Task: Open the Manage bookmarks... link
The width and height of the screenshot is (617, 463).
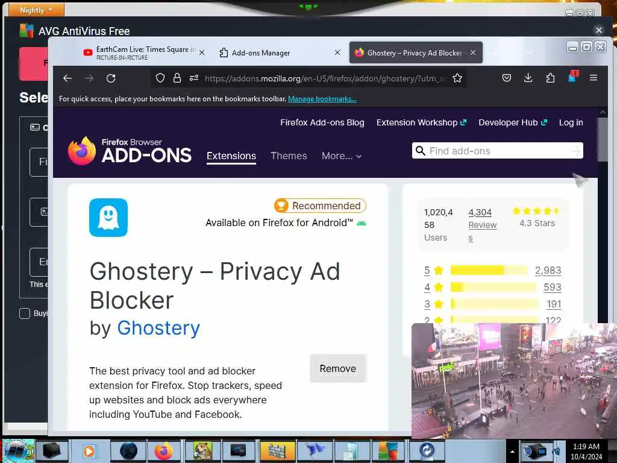Action: click(322, 99)
